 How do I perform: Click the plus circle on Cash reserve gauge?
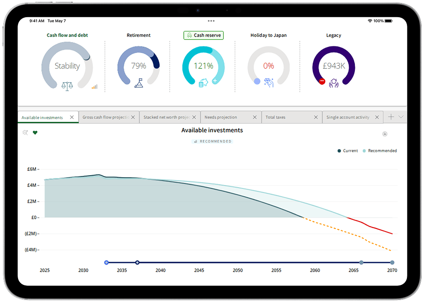215,80
